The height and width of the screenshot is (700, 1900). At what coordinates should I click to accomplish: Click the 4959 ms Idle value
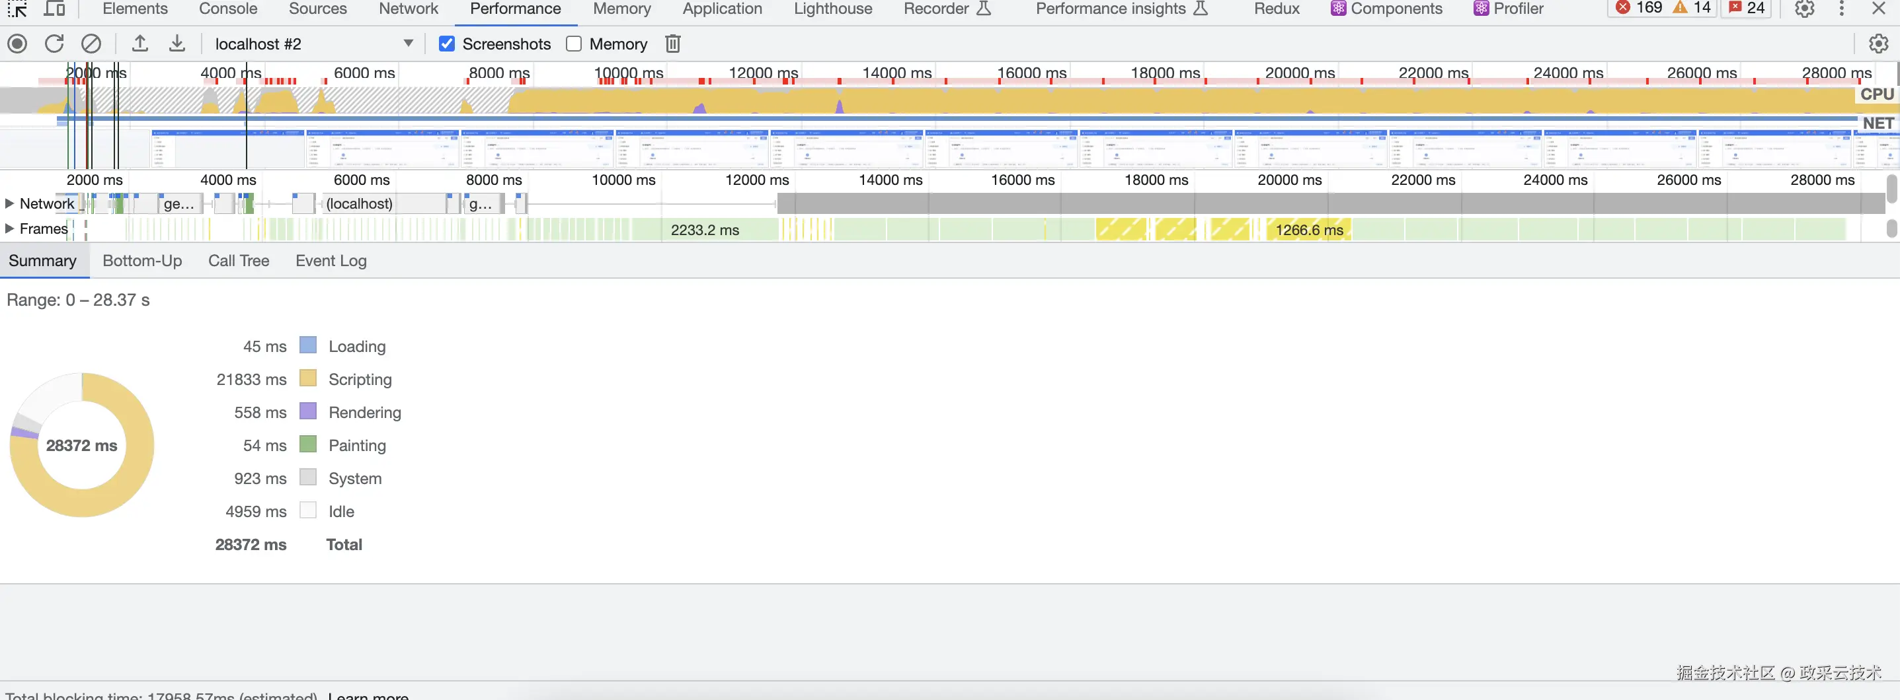coord(256,511)
